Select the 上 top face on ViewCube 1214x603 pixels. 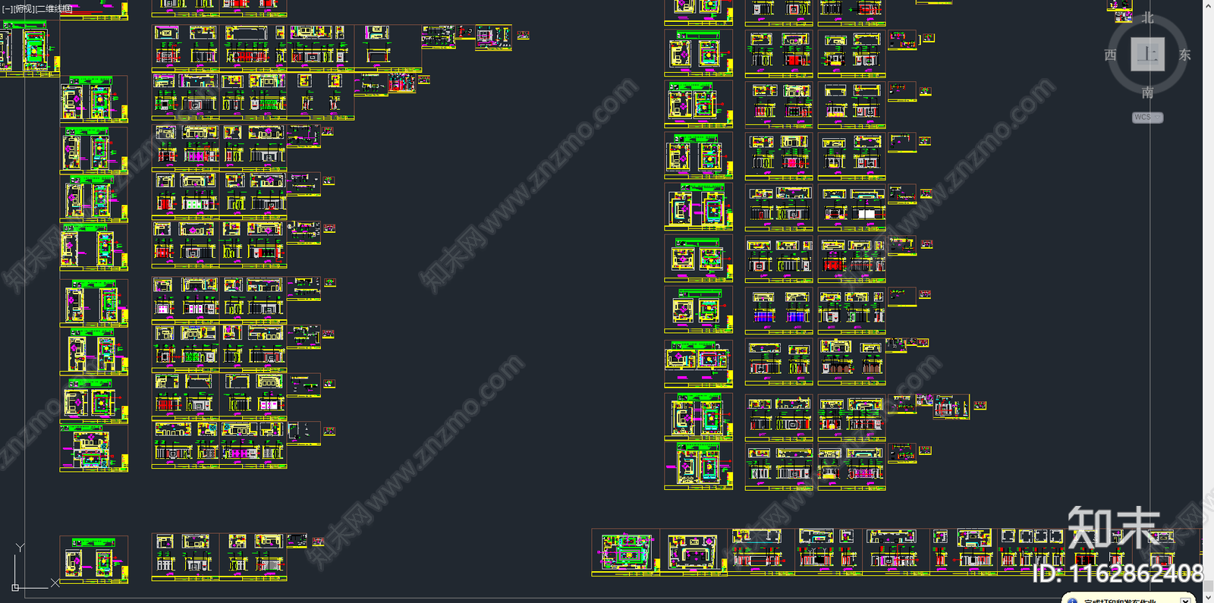point(1147,55)
